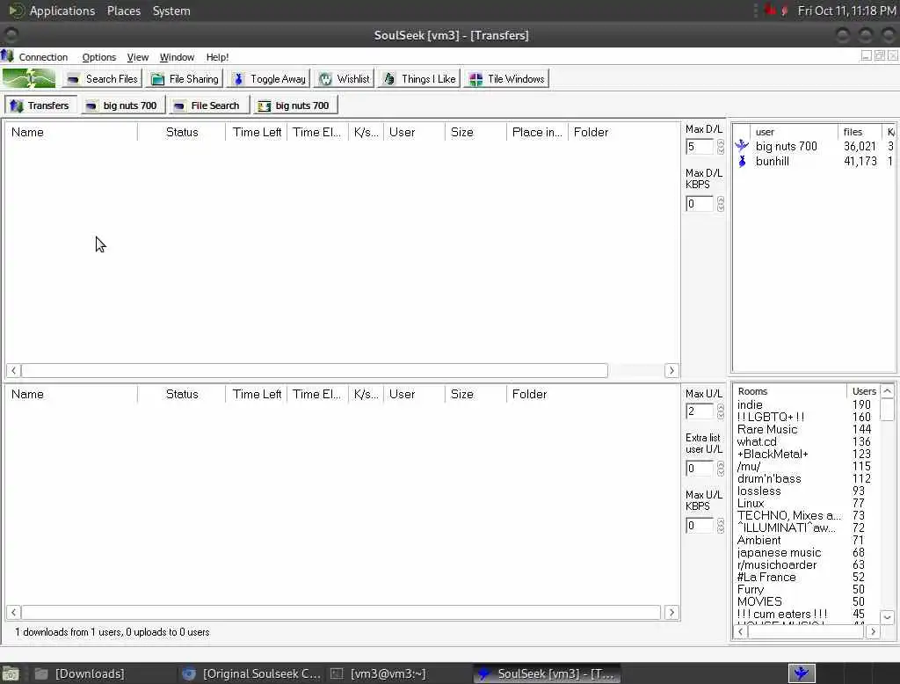Click the Max U/L value field

(x=700, y=411)
